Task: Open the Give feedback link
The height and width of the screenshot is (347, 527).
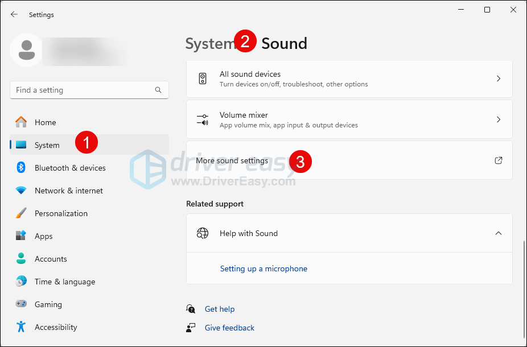Action: coord(229,328)
